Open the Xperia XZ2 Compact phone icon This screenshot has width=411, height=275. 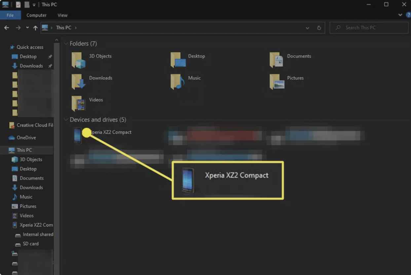click(78, 136)
